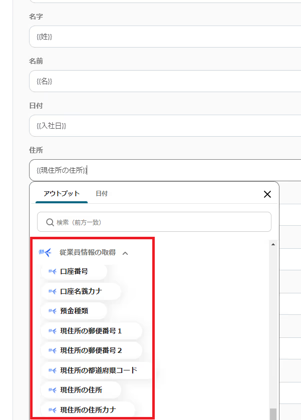
Task: Click the popup list scrollbar thumb
Action: coord(273,414)
